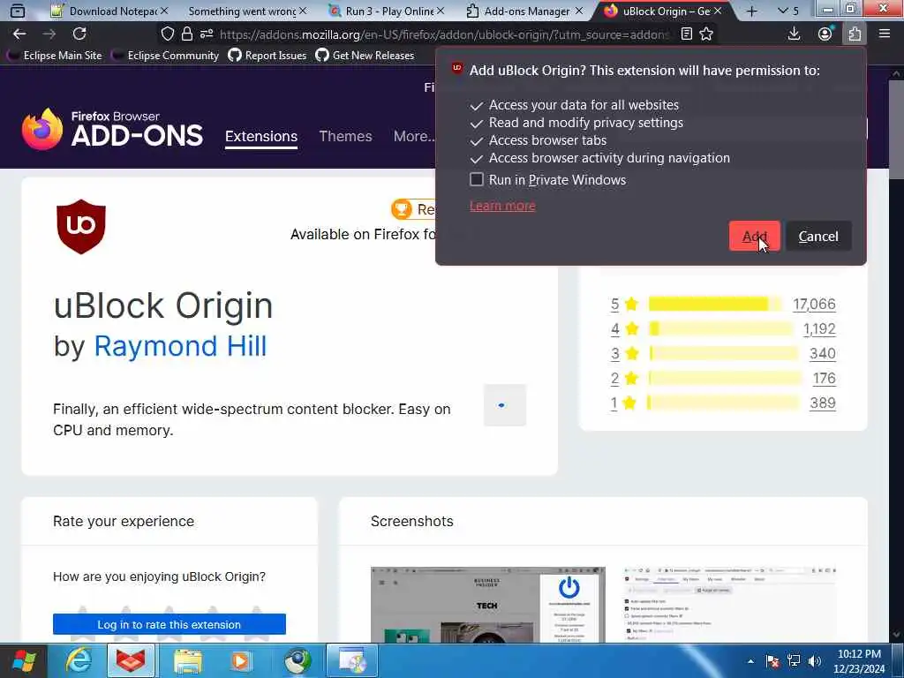Open the Downloads arrow icon

click(x=794, y=34)
